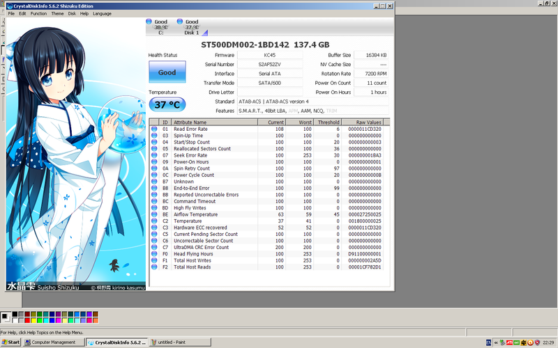Viewport: 558px width, 348px height.
Task: Click the Rotation Rate value 7200 RPM
Action: (x=371, y=74)
